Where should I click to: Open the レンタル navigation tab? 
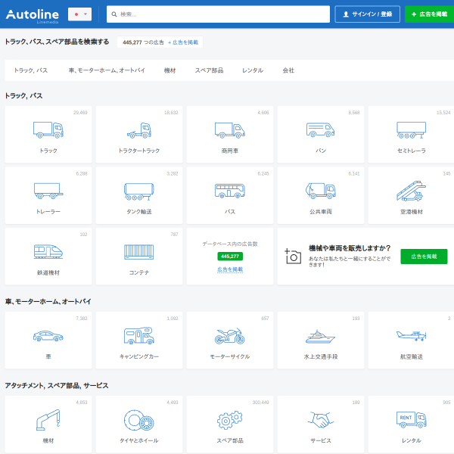253,70
